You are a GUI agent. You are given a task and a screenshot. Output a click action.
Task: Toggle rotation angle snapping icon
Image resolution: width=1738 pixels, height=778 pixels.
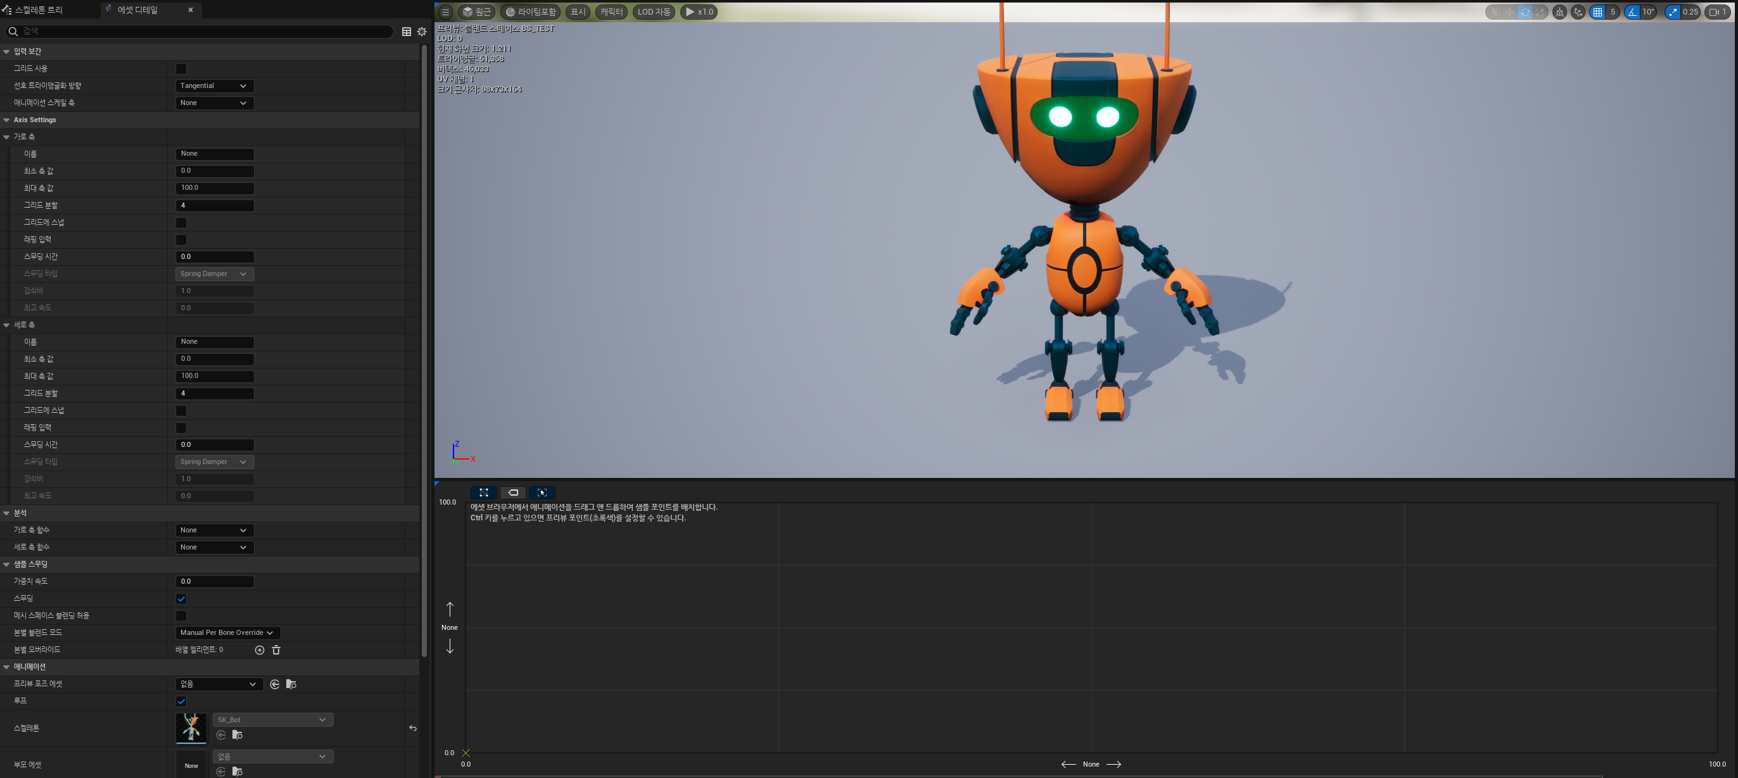tap(1632, 11)
